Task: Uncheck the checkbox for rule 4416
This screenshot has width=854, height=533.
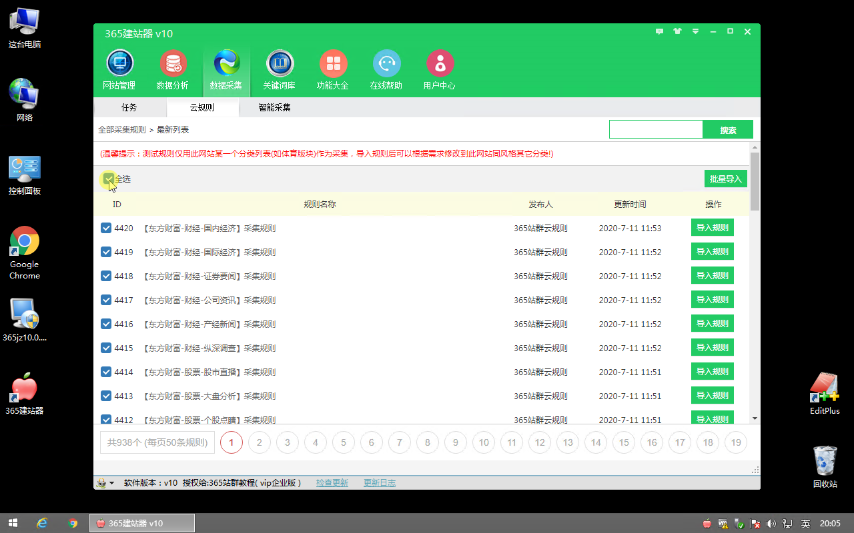Action: coord(106,324)
